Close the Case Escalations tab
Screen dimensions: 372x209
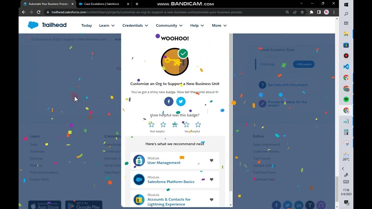[128, 4]
